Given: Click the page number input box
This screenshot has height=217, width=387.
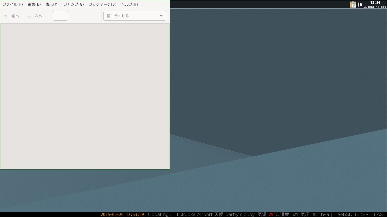Looking at the screenshot, I should pyautogui.click(x=60, y=16).
